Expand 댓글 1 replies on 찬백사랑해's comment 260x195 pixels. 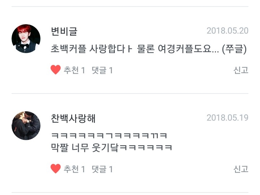click(102, 169)
